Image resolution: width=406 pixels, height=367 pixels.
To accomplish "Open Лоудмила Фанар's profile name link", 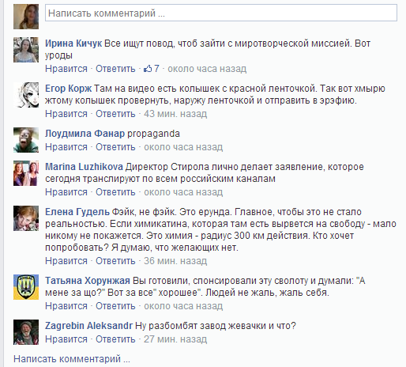I will pyautogui.click(x=85, y=134).
